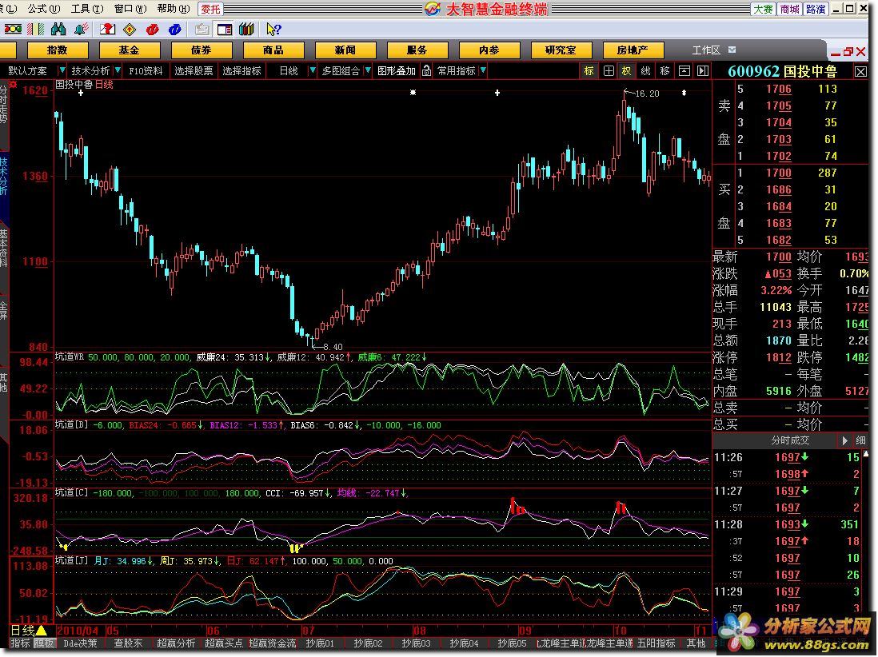Toggle the 线 line-drawing button
Image resolution: width=878 pixels, height=657 pixels.
(645, 70)
